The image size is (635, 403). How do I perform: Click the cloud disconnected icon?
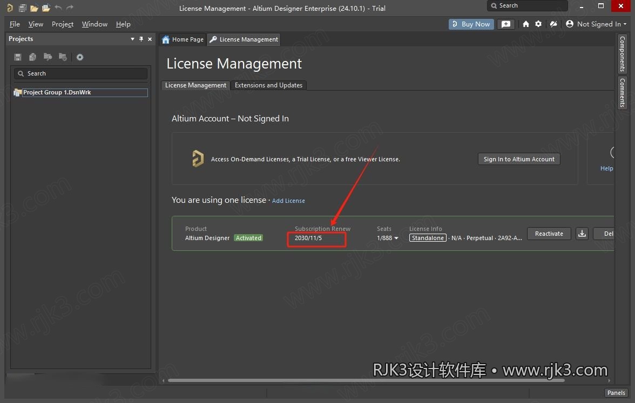click(x=553, y=24)
